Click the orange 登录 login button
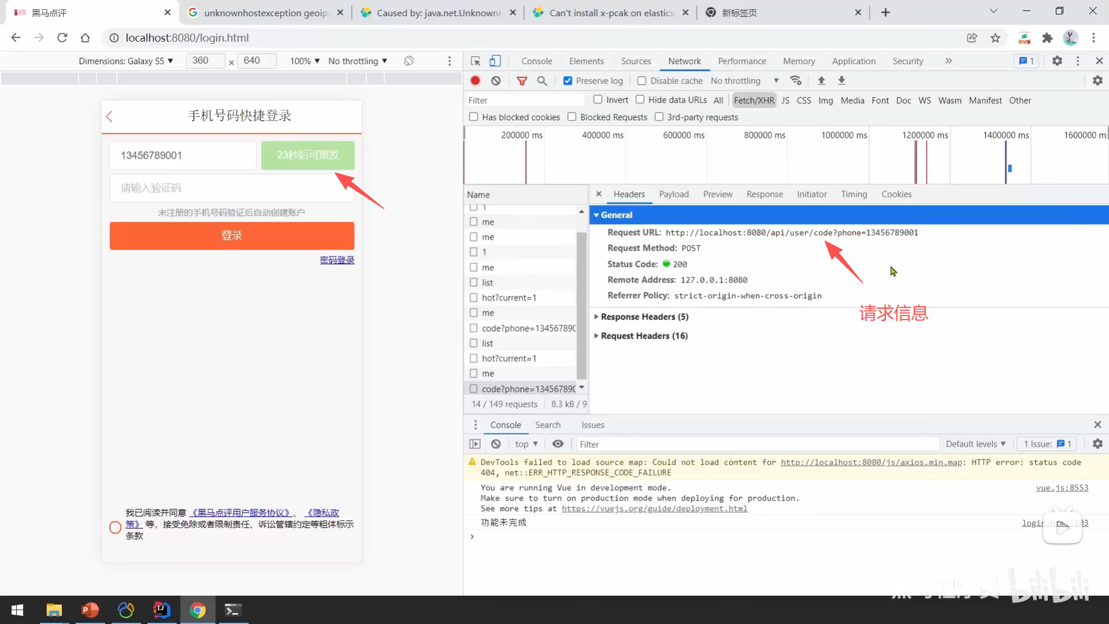The image size is (1109, 624). point(232,236)
